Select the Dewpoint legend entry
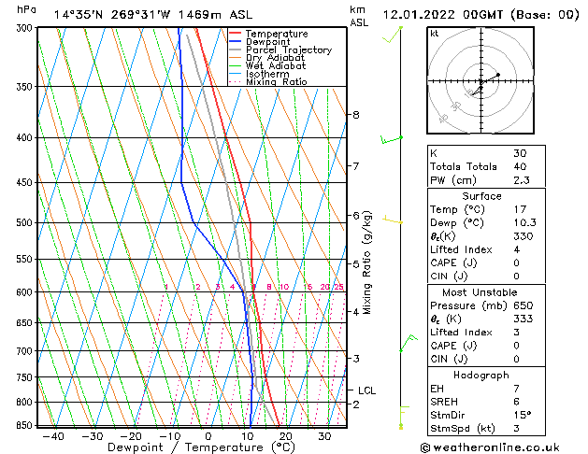 pos(266,42)
